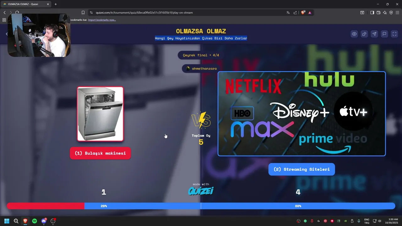This screenshot has width=402, height=226.
Task: Click the Logitech G tray icon
Action: [x=318, y=221]
